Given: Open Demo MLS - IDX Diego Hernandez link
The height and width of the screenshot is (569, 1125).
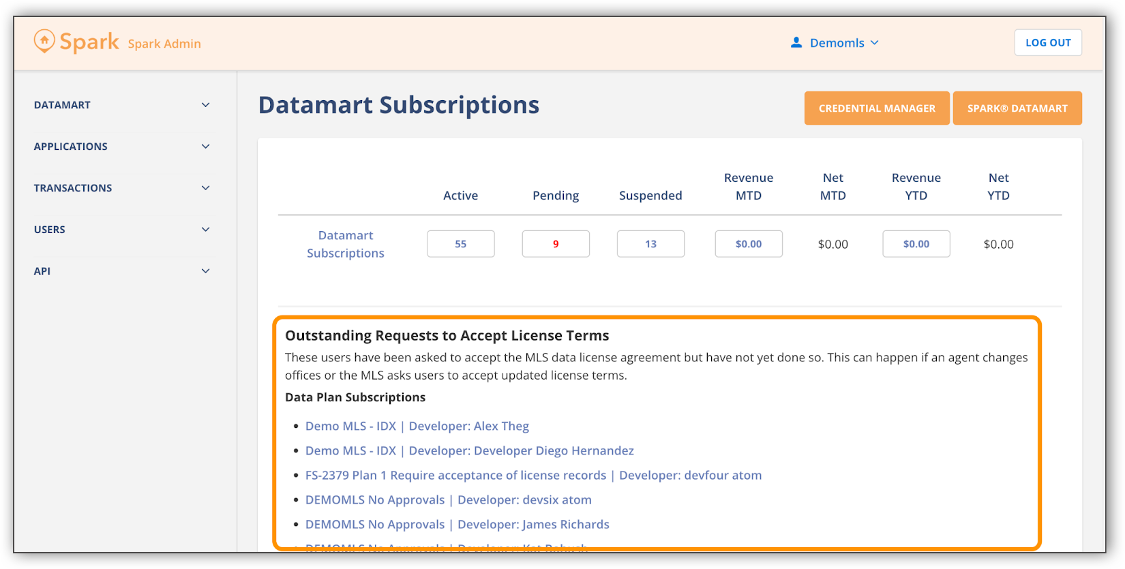Looking at the screenshot, I should [470, 450].
